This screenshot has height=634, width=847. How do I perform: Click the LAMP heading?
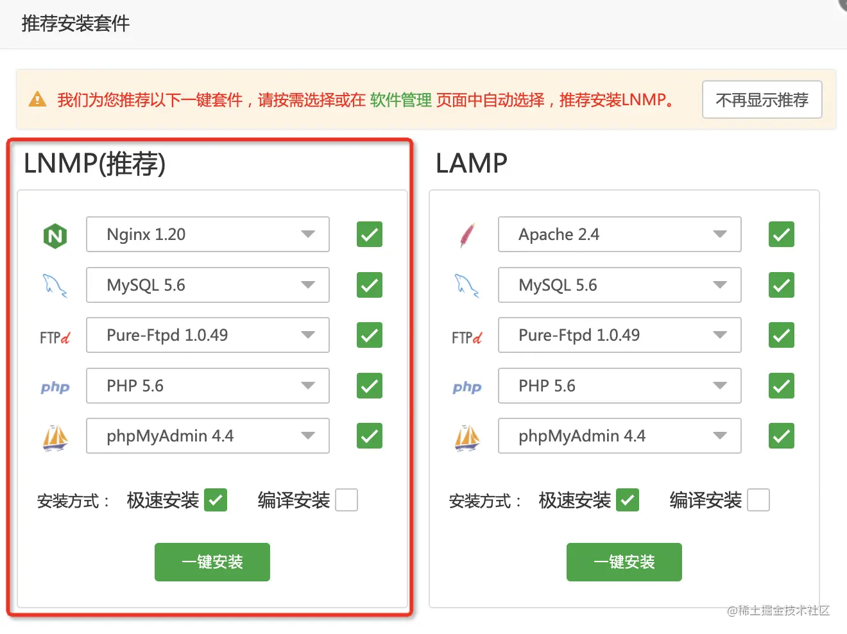click(472, 163)
